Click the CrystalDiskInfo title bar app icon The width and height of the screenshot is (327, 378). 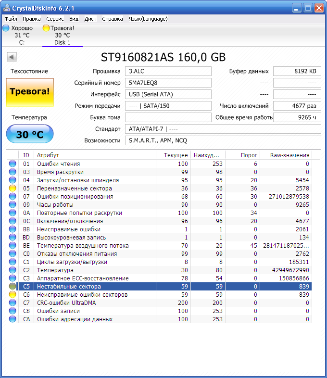(6, 8)
